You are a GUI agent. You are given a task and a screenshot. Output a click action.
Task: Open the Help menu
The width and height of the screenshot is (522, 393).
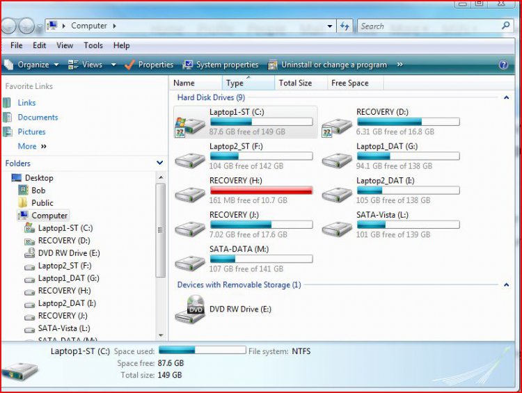click(x=122, y=45)
